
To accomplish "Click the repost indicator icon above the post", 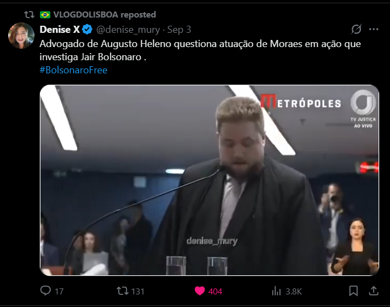I will click(x=30, y=15).
